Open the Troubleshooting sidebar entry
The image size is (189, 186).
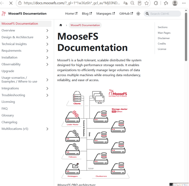13,95
